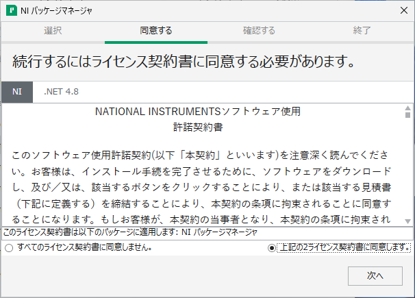This screenshot has width=415, height=298.
Task: Click the window title NI パッケージマネージャ
Action: [56, 11]
